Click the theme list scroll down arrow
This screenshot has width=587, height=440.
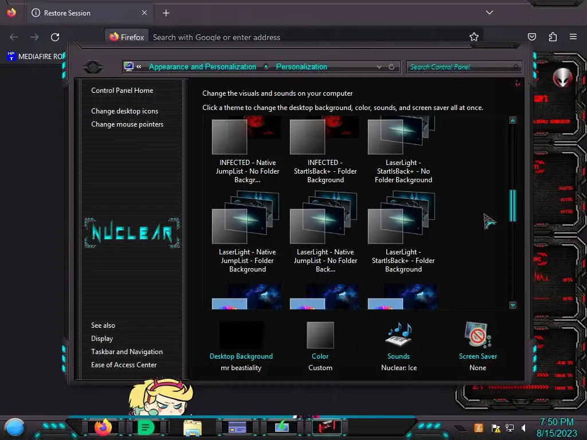pyautogui.click(x=512, y=305)
